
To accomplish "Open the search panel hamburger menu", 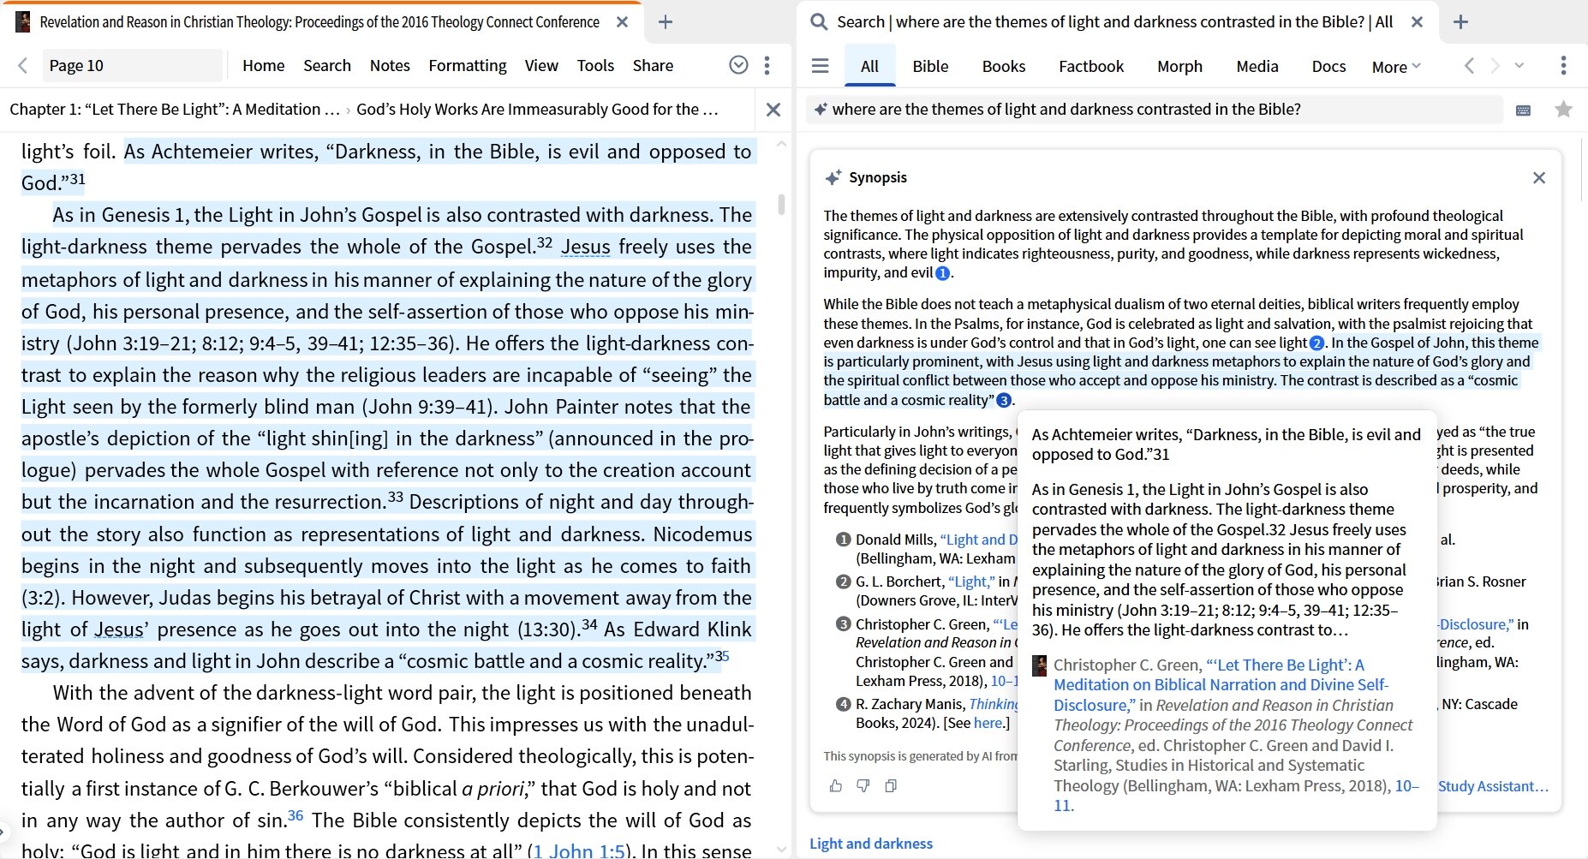I will tap(820, 66).
